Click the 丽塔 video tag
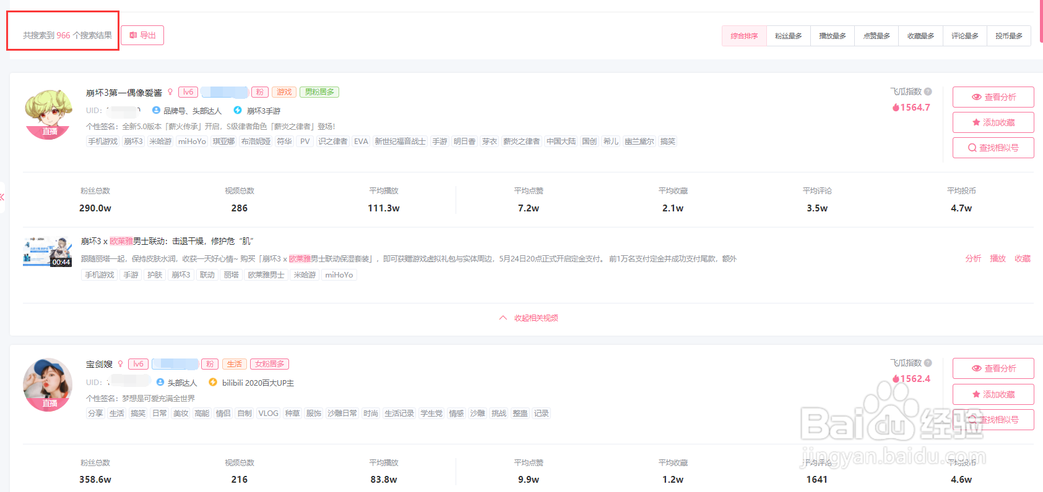1043x492 pixels. pos(232,275)
